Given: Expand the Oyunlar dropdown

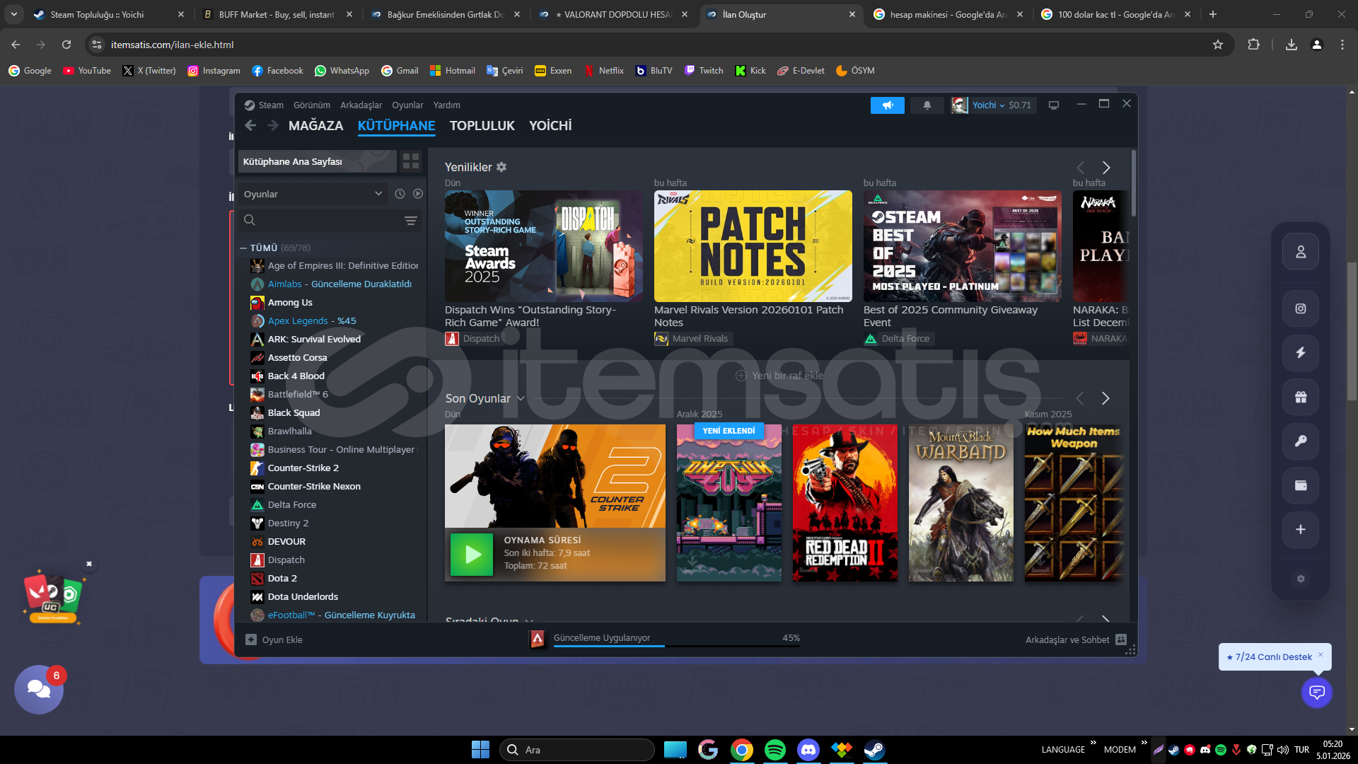Looking at the screenshot, I should coord(312,194).
